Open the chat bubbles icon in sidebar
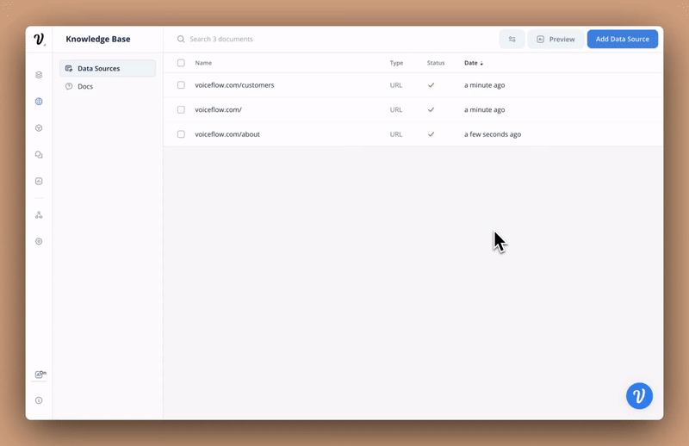The image size is (689, 446). 39,155
